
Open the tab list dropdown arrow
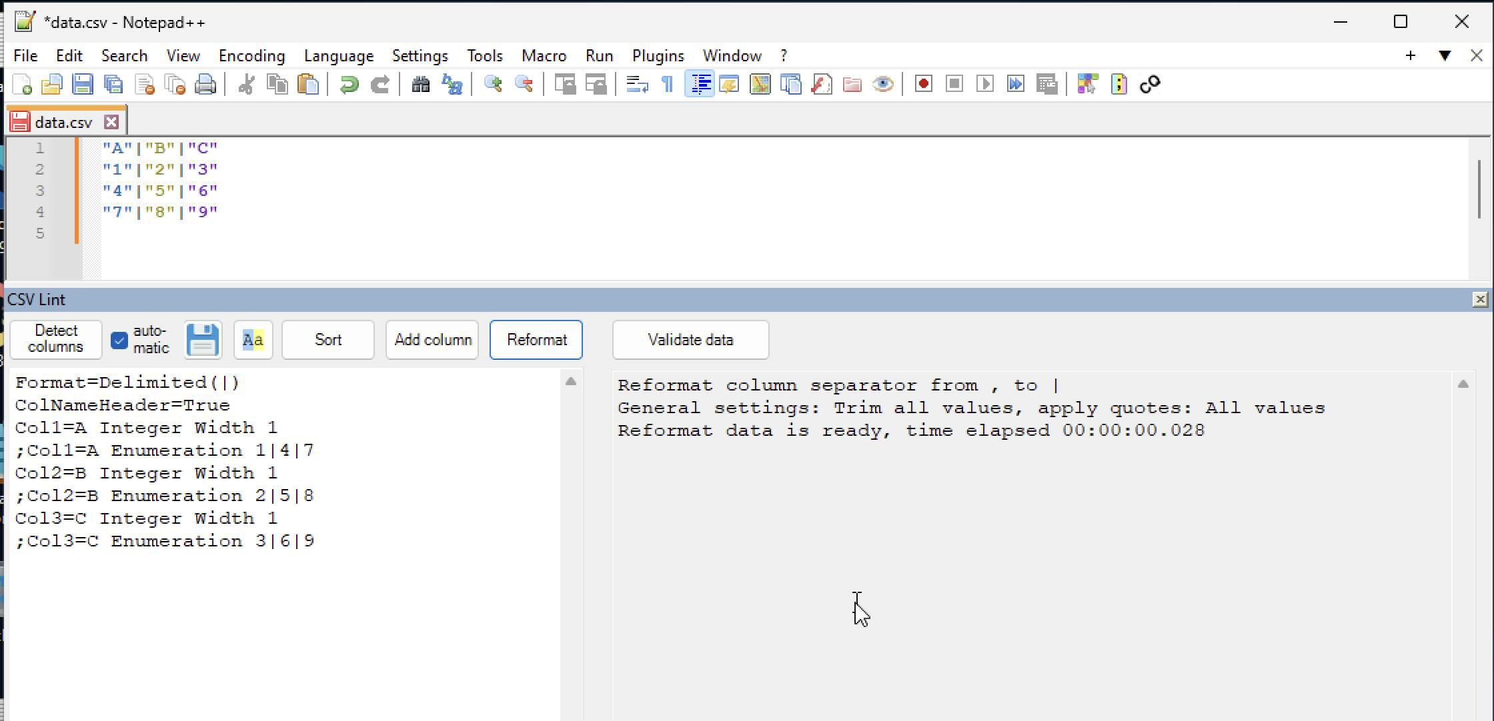tap(1445, 56)
